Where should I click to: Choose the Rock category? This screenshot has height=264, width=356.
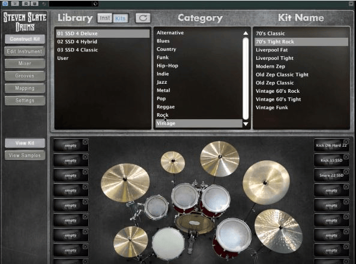pyautogui.click(x=199, y=115)
